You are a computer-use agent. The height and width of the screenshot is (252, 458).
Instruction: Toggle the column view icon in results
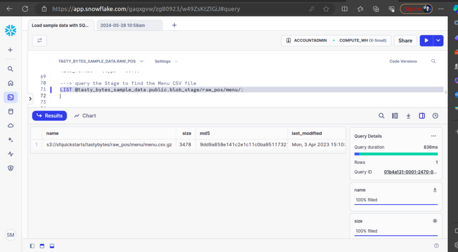(395, 116)
